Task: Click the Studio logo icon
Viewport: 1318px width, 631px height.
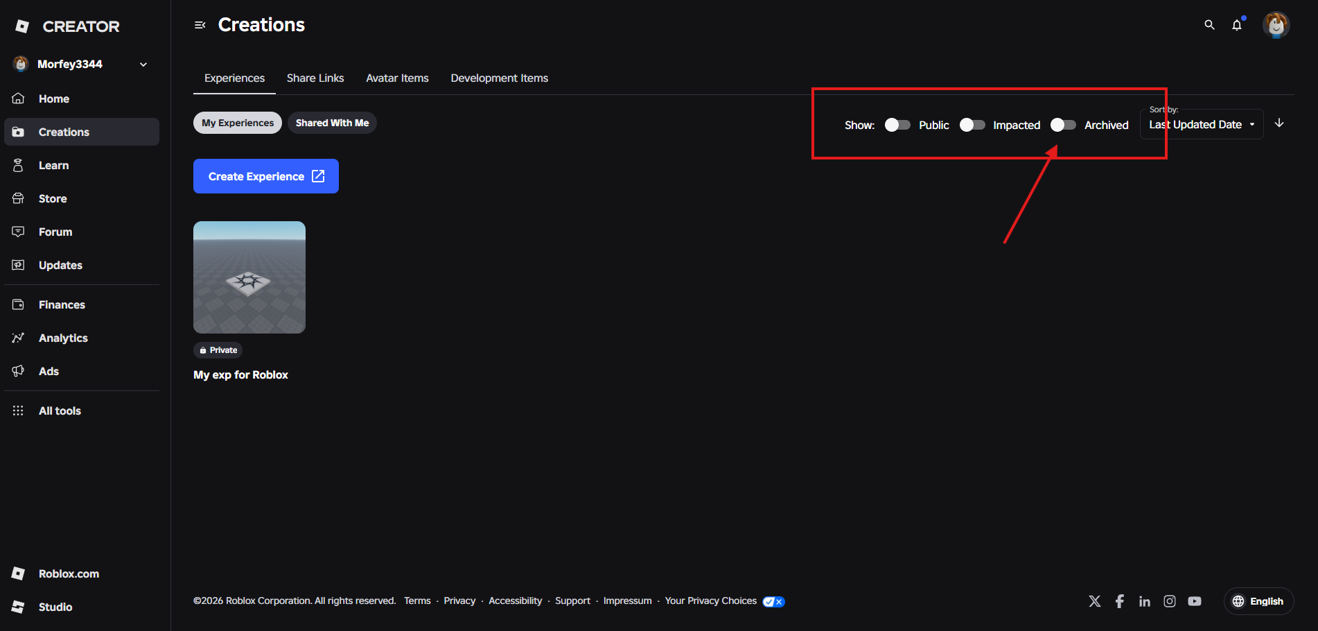Action: [19, 607]
